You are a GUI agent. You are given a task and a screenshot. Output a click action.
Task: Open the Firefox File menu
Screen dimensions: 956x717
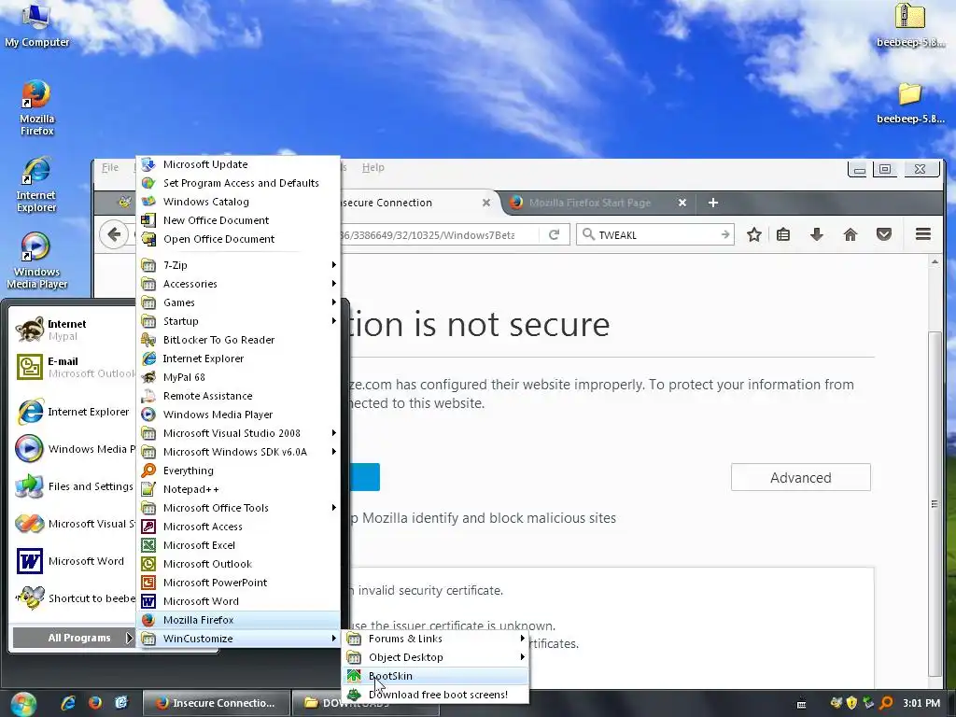tap(110, 167)
